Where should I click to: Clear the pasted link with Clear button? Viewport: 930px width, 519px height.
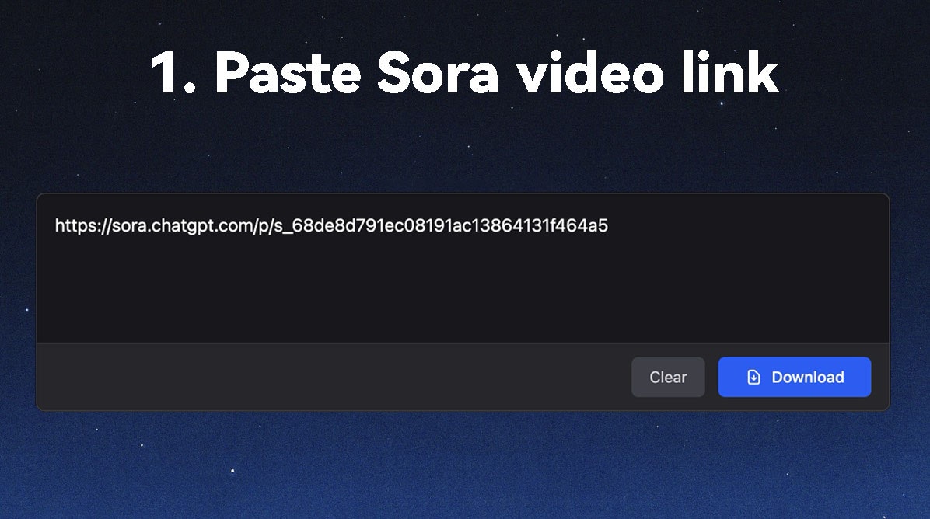click(x=668, y=377)
